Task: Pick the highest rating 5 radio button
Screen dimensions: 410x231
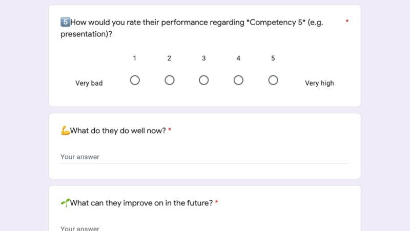Action: pyautogui.click(x=273, y=80)
